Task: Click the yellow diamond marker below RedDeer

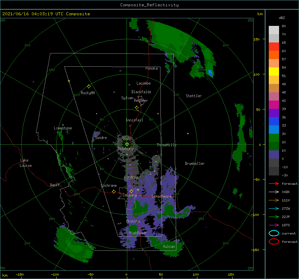Action: [x=137, y=108]
